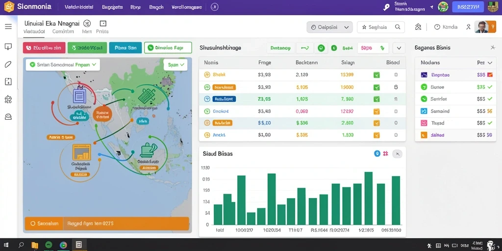Screen dimensions: 502x251
Task: Click the key icon in the top bar
Action: (386, 7)
